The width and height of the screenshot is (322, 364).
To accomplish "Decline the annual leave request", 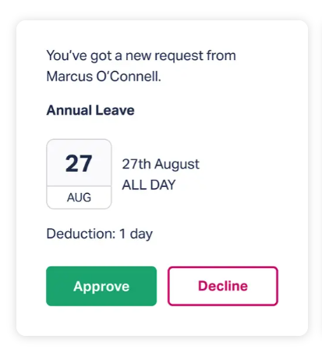I will point(223,286).
